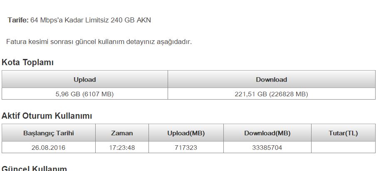Select the 5,96 GB (6107 MB) upload cell
This screenshot has height=171, width=386.
[84, 94]
